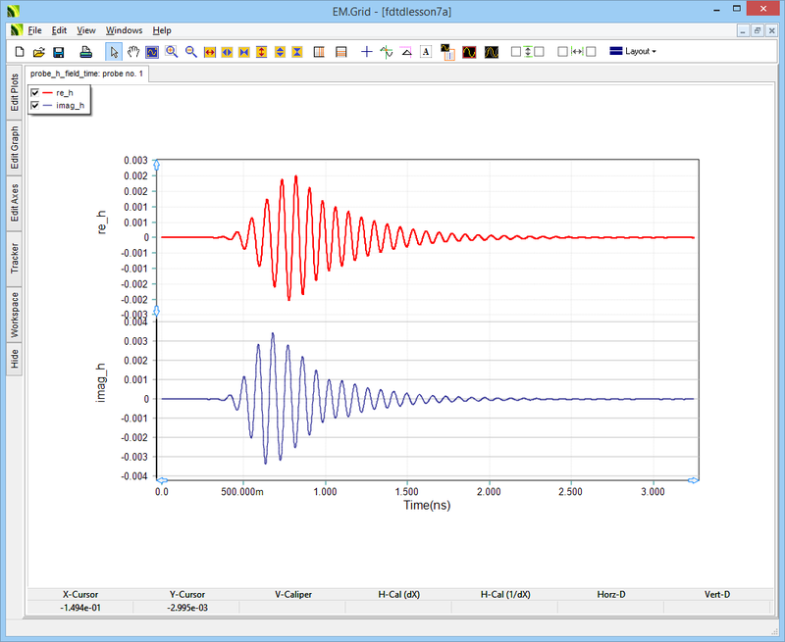Screen dimensions: 785x642
Task: Uncheck the imag_h legend checkbox
Action: (34, 105)
